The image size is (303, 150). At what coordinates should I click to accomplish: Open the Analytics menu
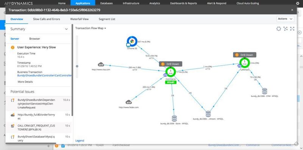pyautogui.click(x=155, y=3)
